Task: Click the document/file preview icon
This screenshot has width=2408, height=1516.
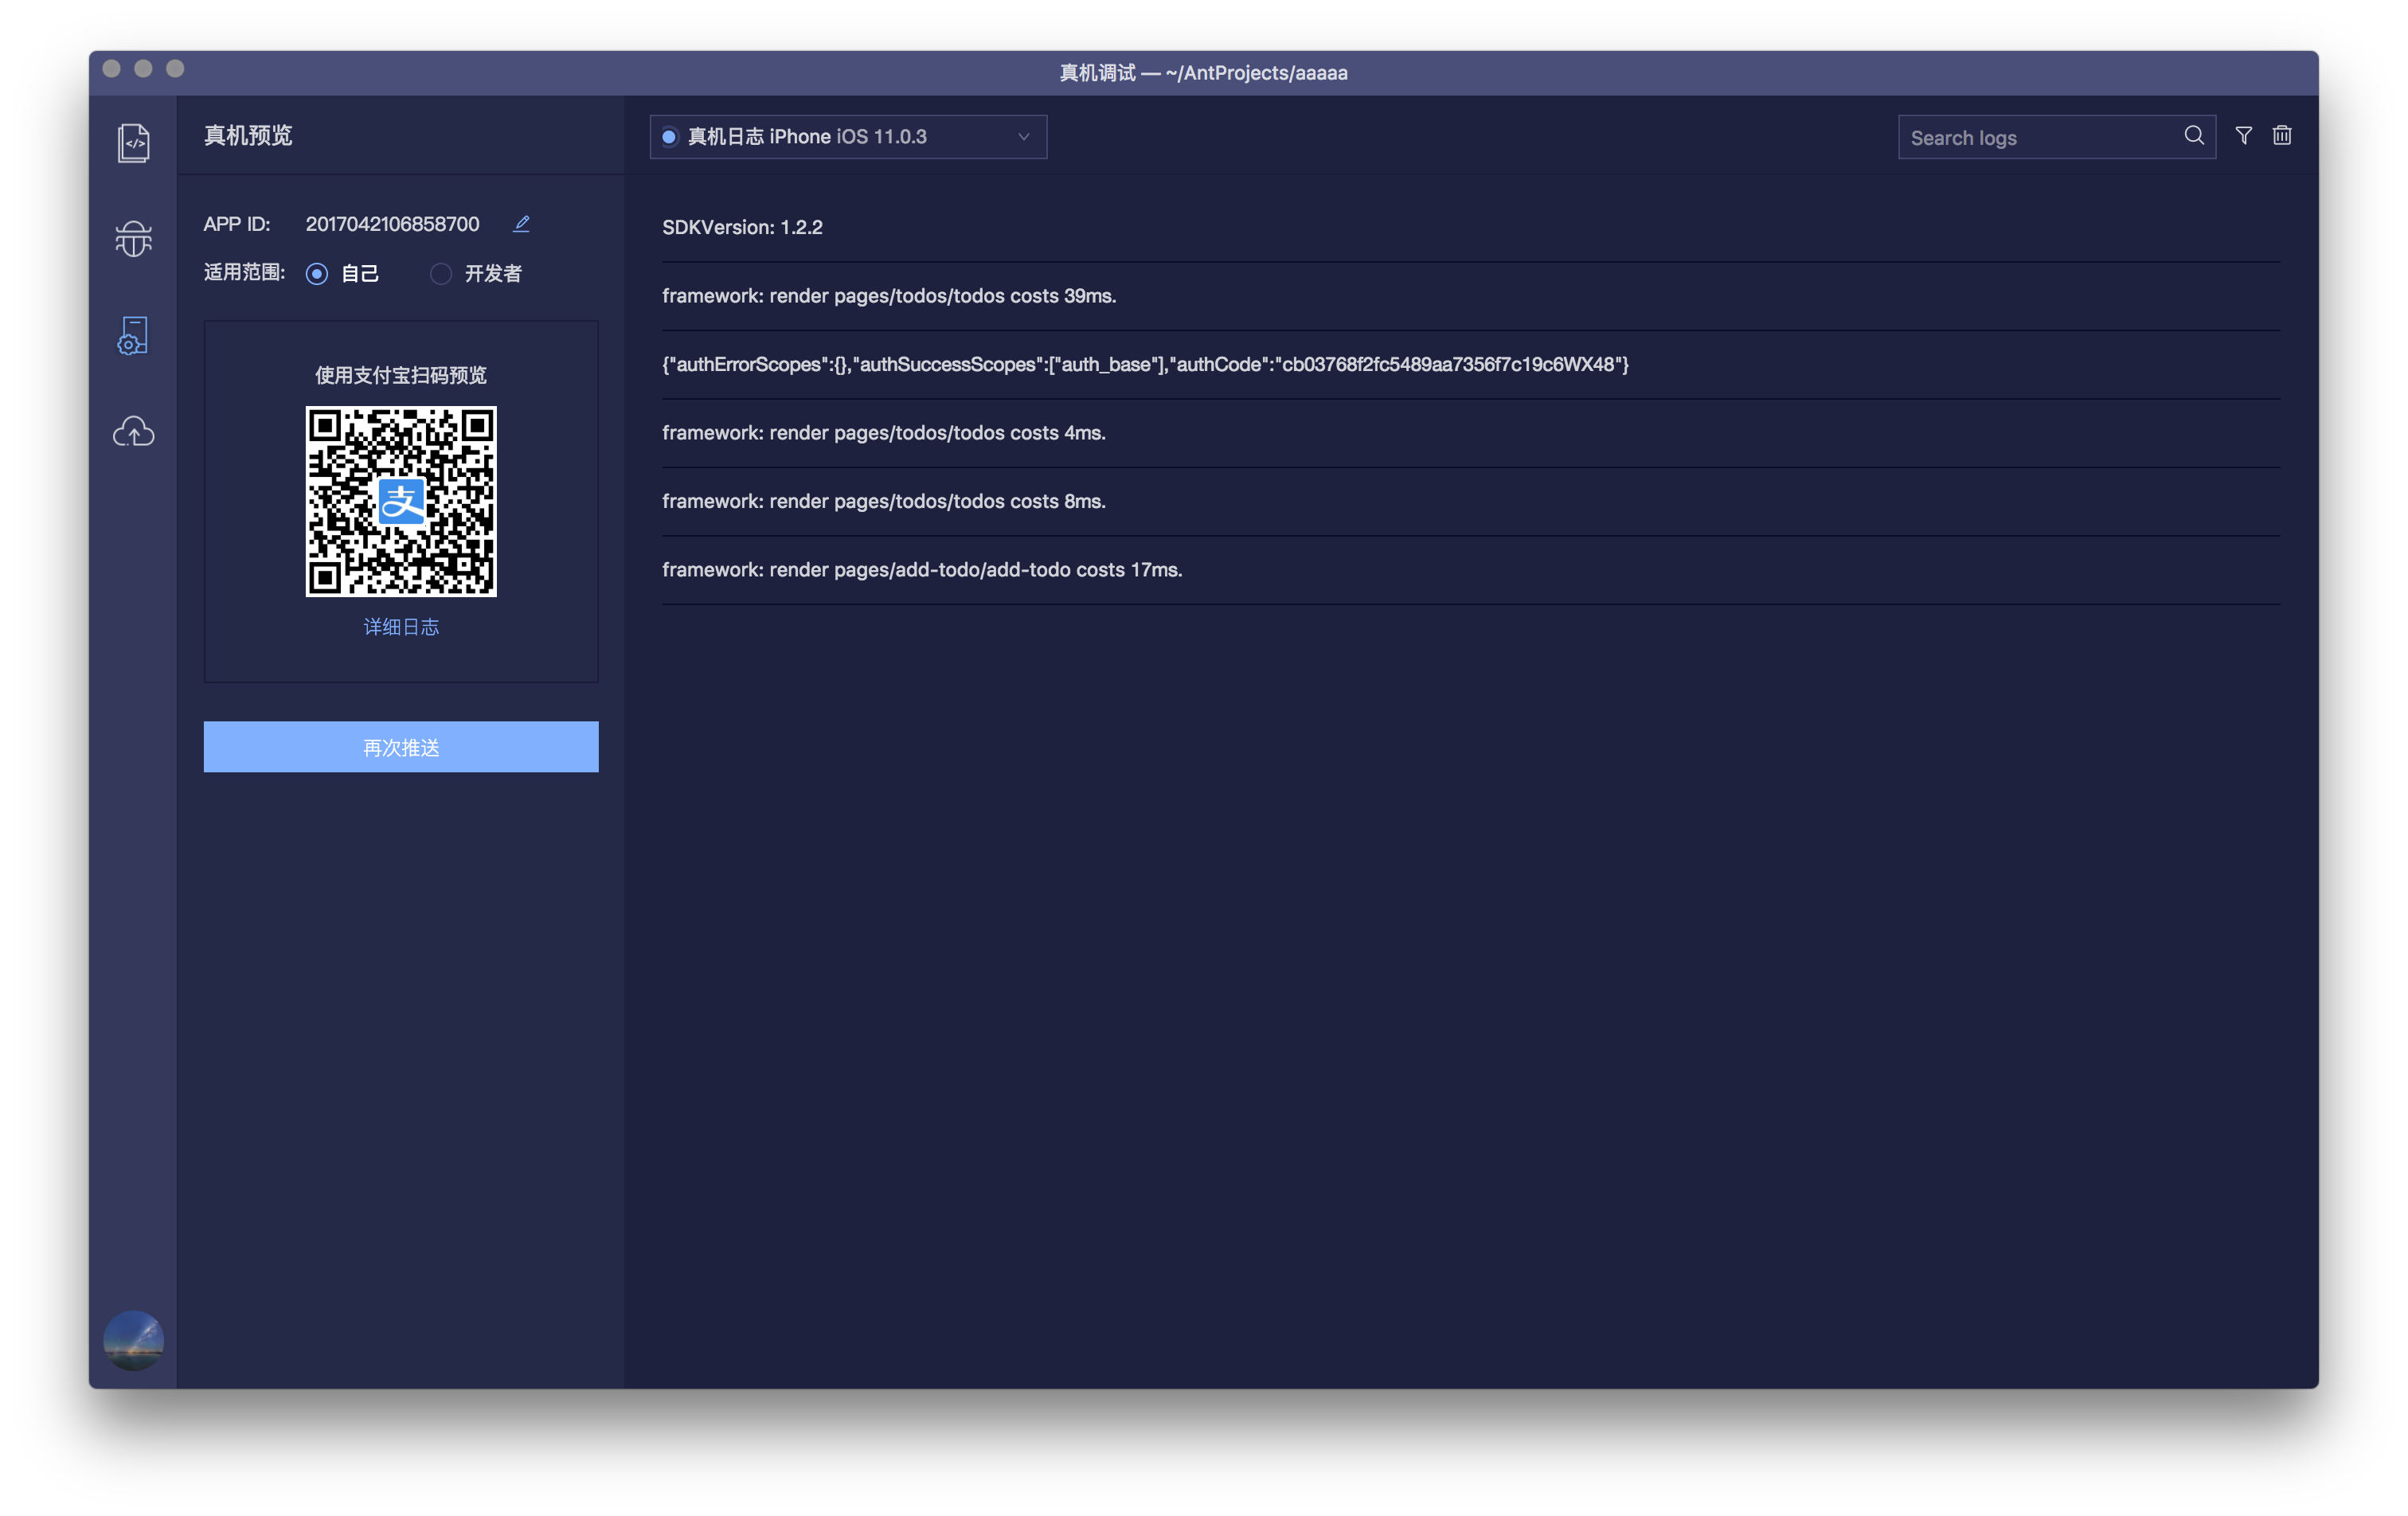Action: click(x=135, y=143)
